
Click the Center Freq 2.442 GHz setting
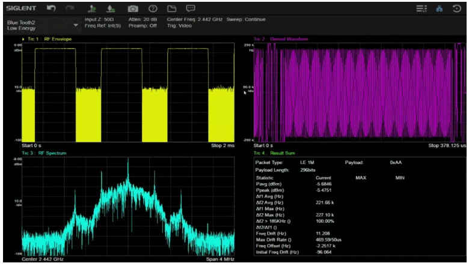tap(195, 19)
